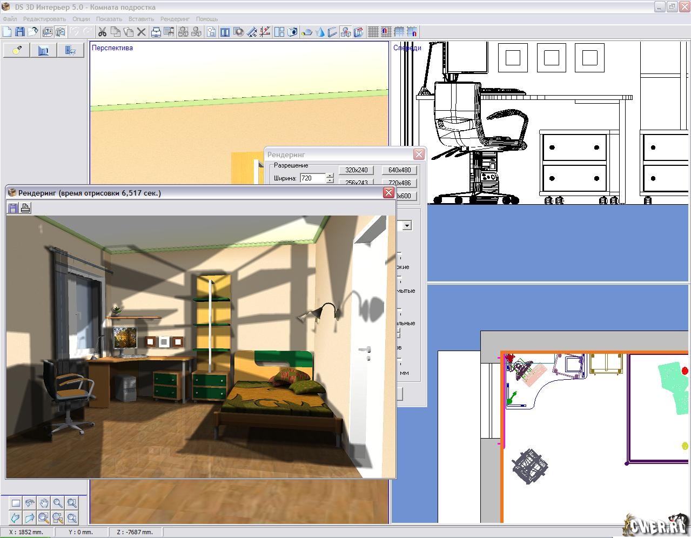Click the grid display icon in toolbar

click(x=373, y=32)
